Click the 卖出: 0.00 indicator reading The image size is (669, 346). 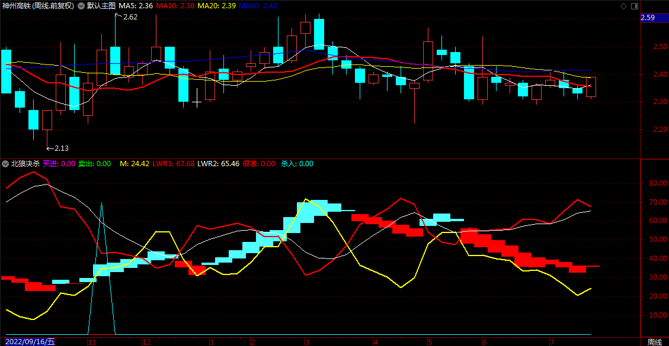(x=95, y=164)
